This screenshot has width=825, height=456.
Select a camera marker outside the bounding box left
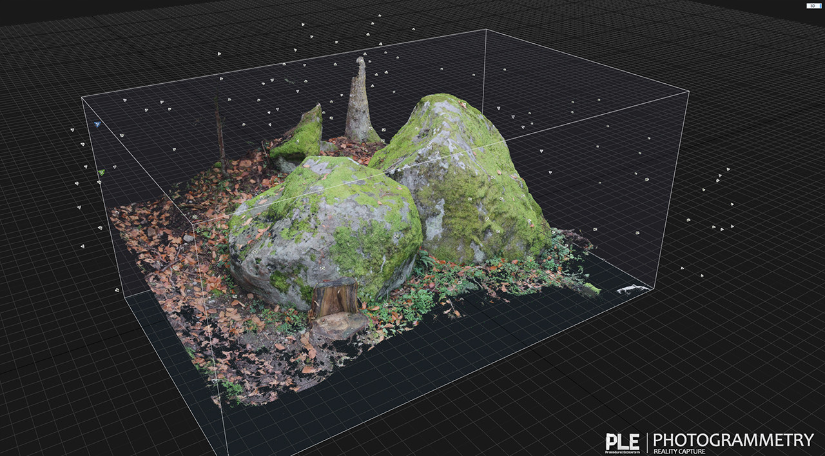[x=73, y=130]
